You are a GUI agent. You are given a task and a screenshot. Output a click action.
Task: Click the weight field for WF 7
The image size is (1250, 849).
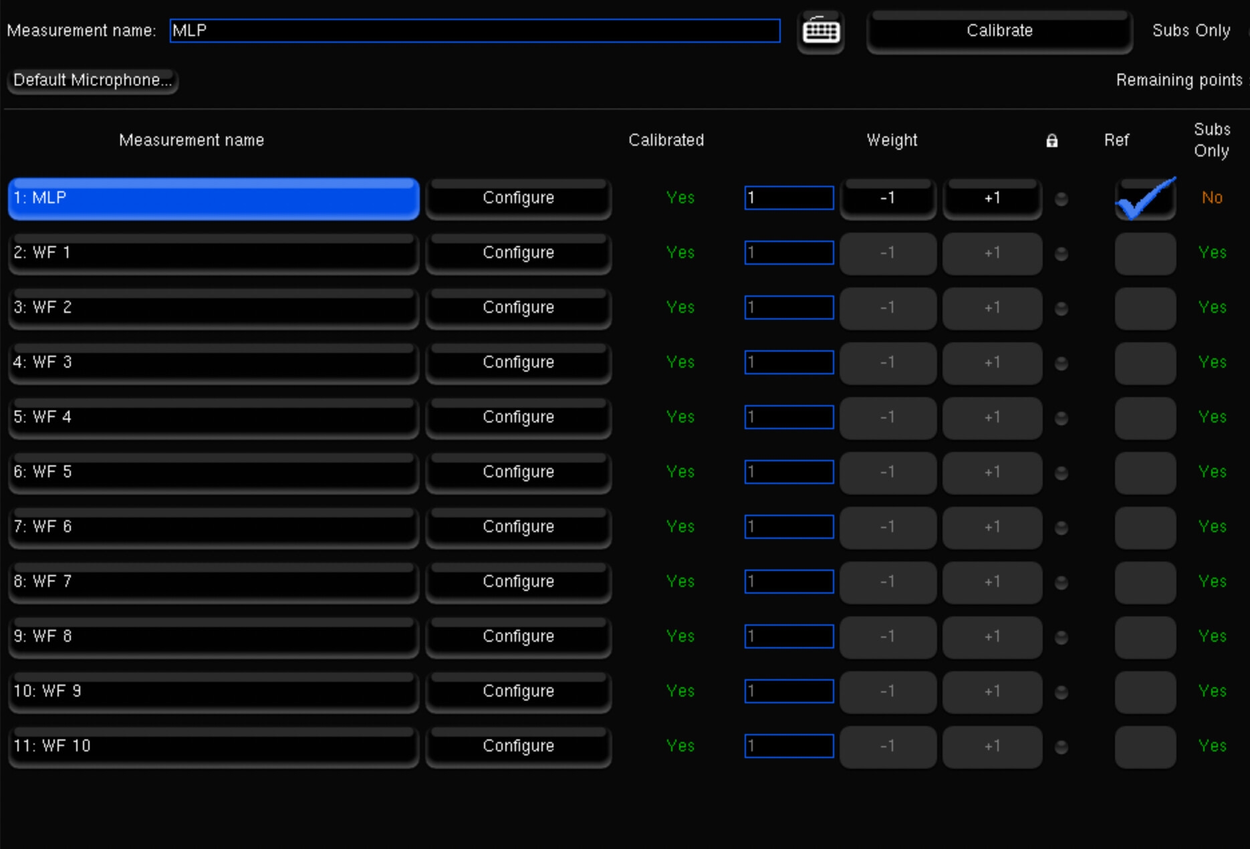[x=789, y=582]
